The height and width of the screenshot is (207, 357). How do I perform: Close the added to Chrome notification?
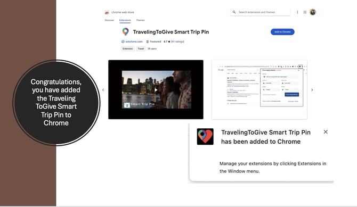pos(326,132)
